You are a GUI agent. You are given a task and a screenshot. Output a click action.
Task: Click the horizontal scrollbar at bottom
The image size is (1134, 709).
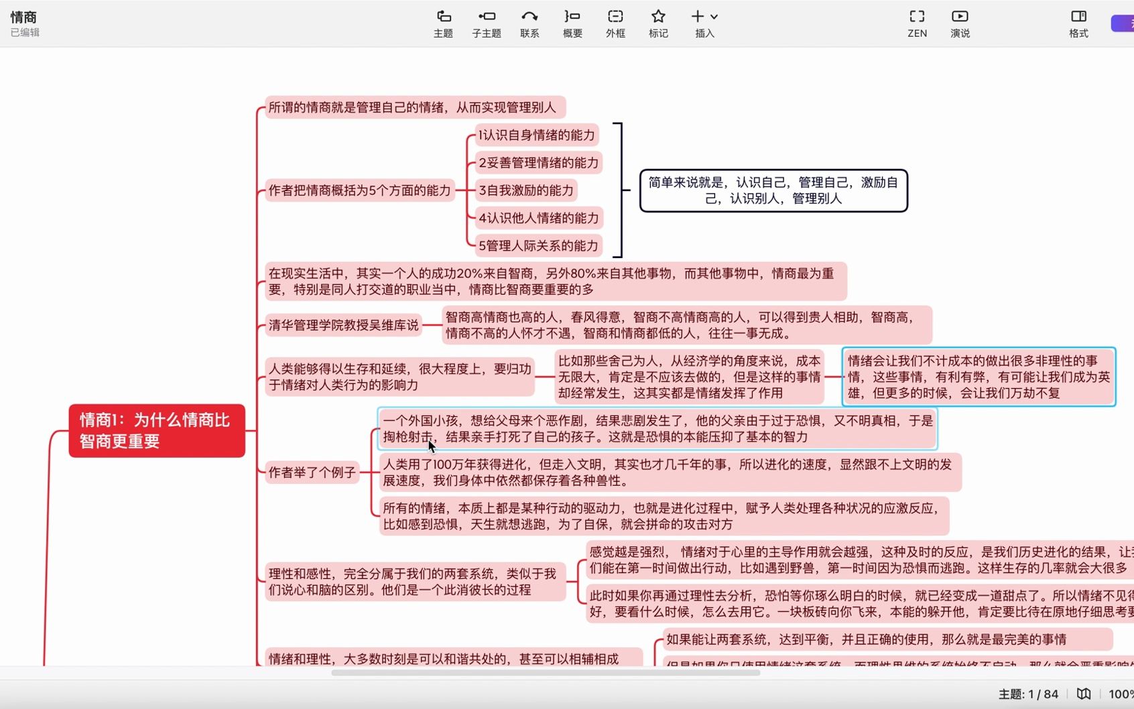click(546, 672)
